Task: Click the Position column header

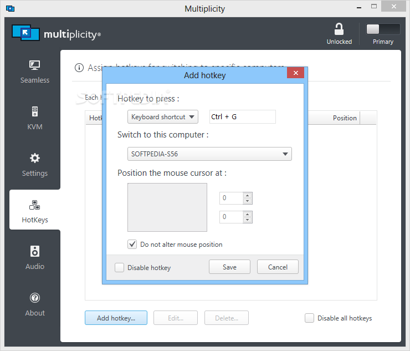Action: point(345,118)
